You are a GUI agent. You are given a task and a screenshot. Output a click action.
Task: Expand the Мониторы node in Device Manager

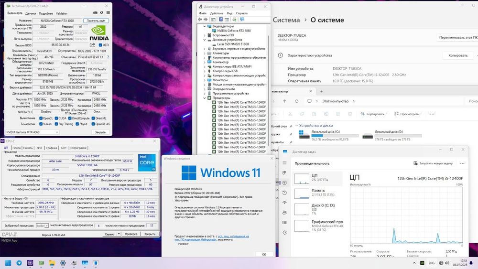point(205,80)
